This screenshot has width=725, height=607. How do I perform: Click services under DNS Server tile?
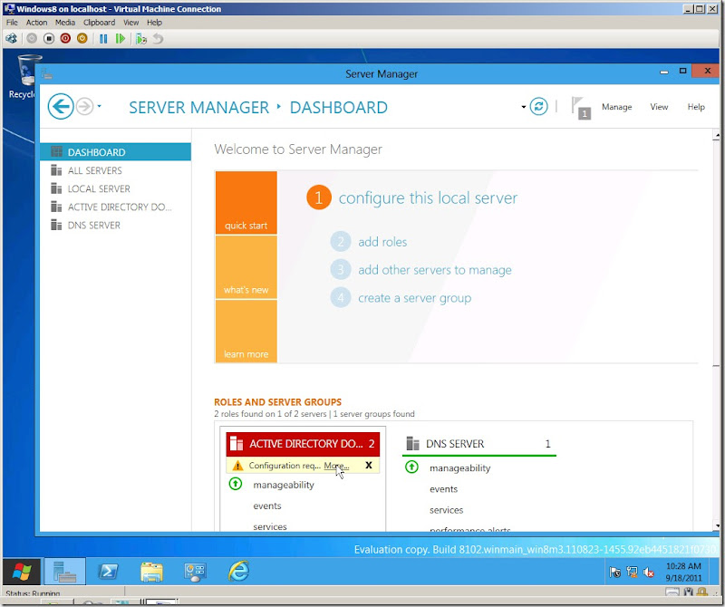[446, 510]
